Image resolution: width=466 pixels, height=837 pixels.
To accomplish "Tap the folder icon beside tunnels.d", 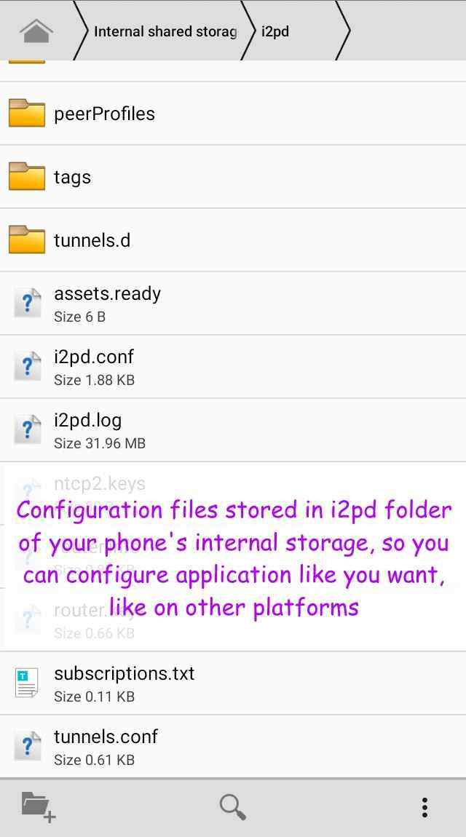I will (x=26, y=239).
